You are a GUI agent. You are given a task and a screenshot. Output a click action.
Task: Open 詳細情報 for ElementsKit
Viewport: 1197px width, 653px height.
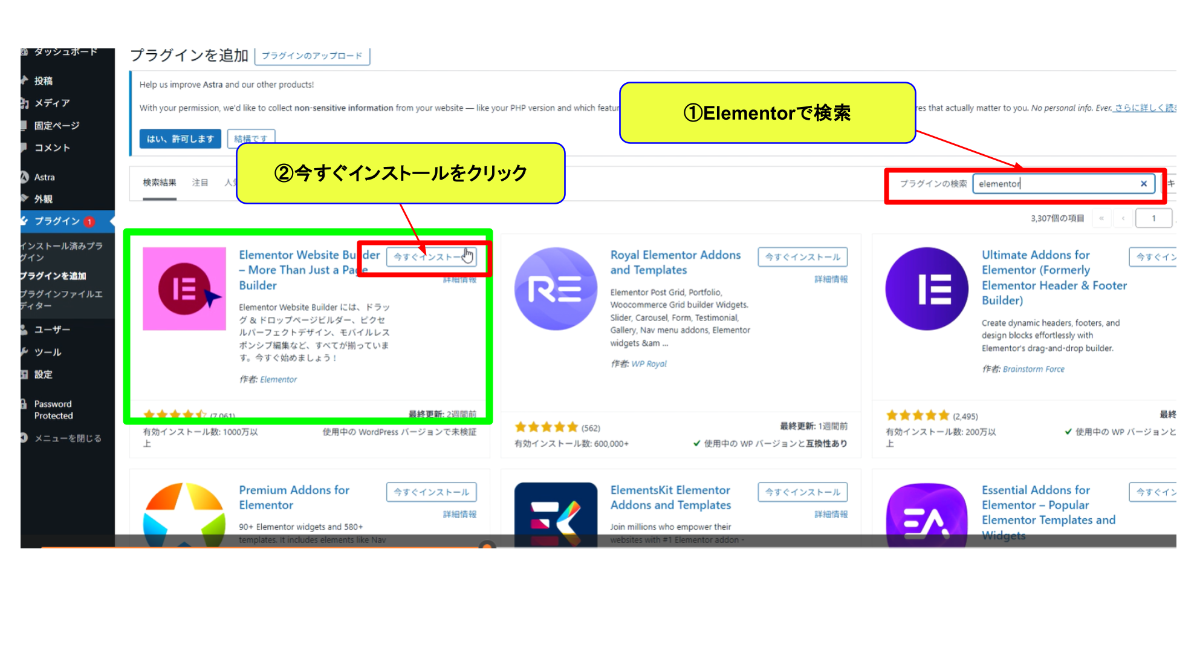[x=831, y=515]
